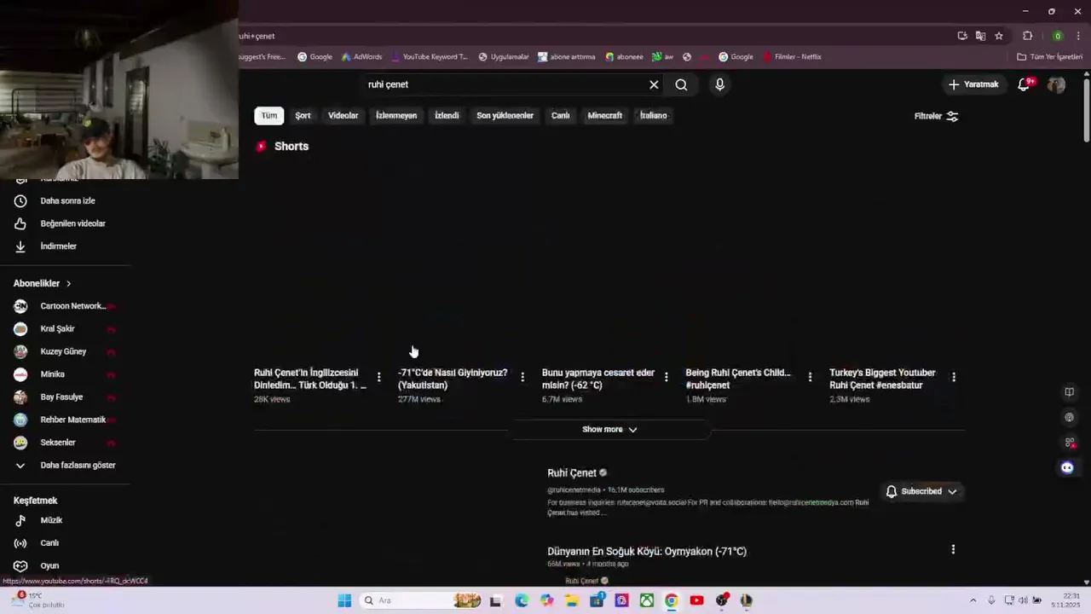1091x614 pixels.
Task: Open Subscribed notification dropdown for Ruhi Çenet
Action: [921, 491]
